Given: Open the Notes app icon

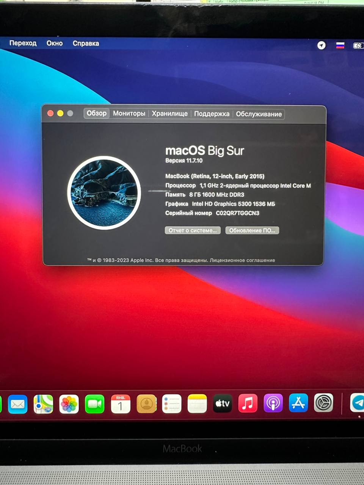Looking at the screenshot, I should tap(197, 404).
